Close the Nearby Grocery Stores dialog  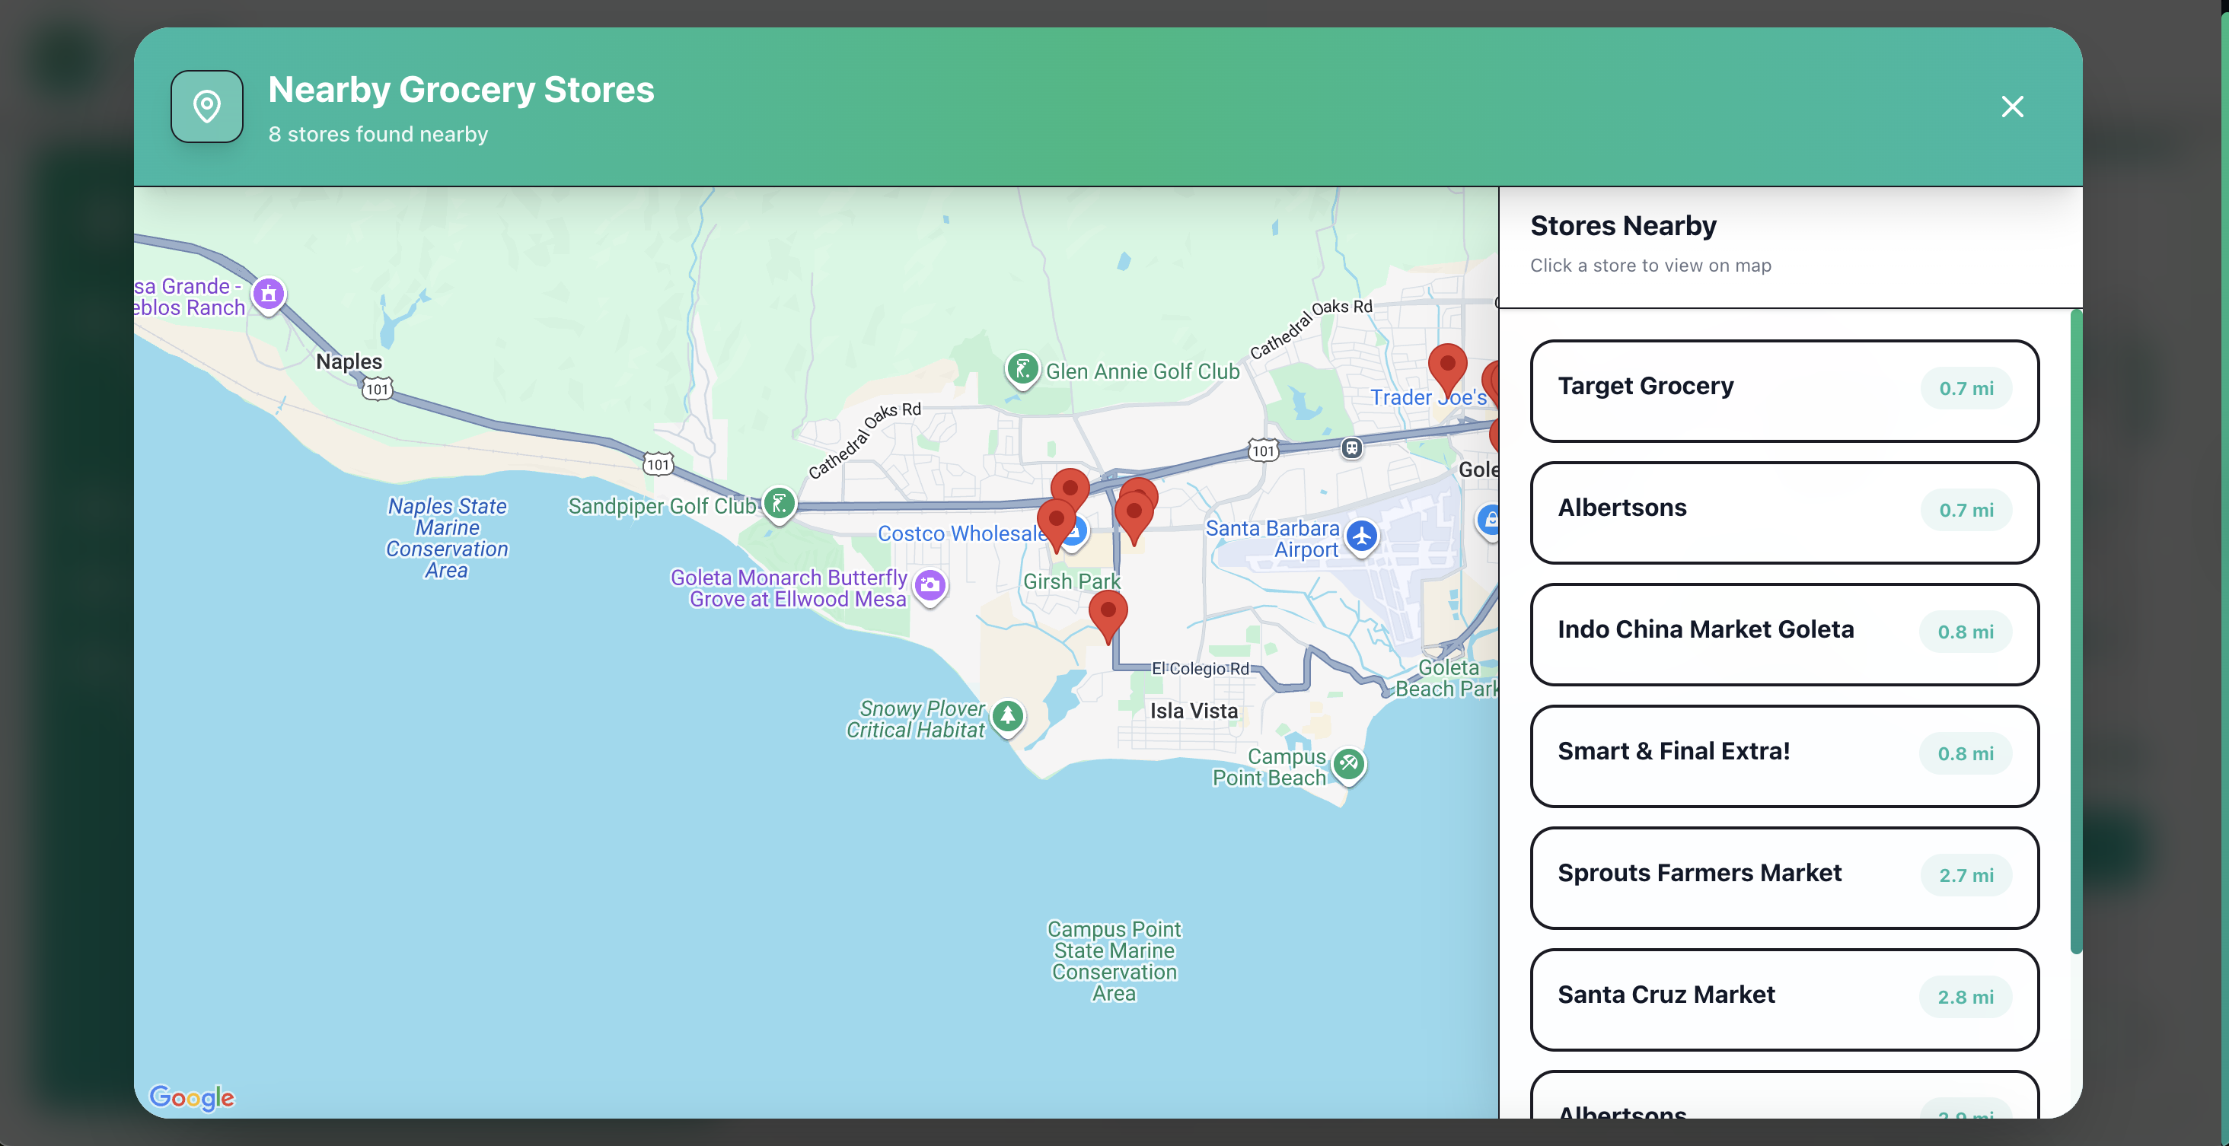[x=2012, y=107]
